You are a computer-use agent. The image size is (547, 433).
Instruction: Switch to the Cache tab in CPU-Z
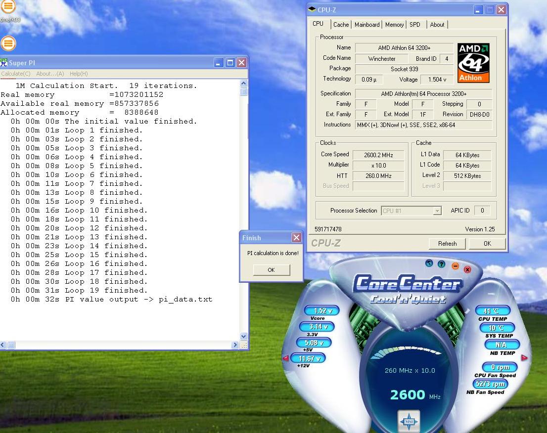pos(341,25)
